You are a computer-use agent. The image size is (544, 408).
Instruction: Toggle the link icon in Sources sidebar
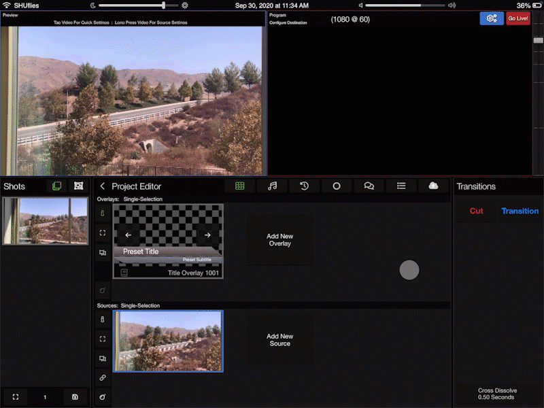[102, 377]
